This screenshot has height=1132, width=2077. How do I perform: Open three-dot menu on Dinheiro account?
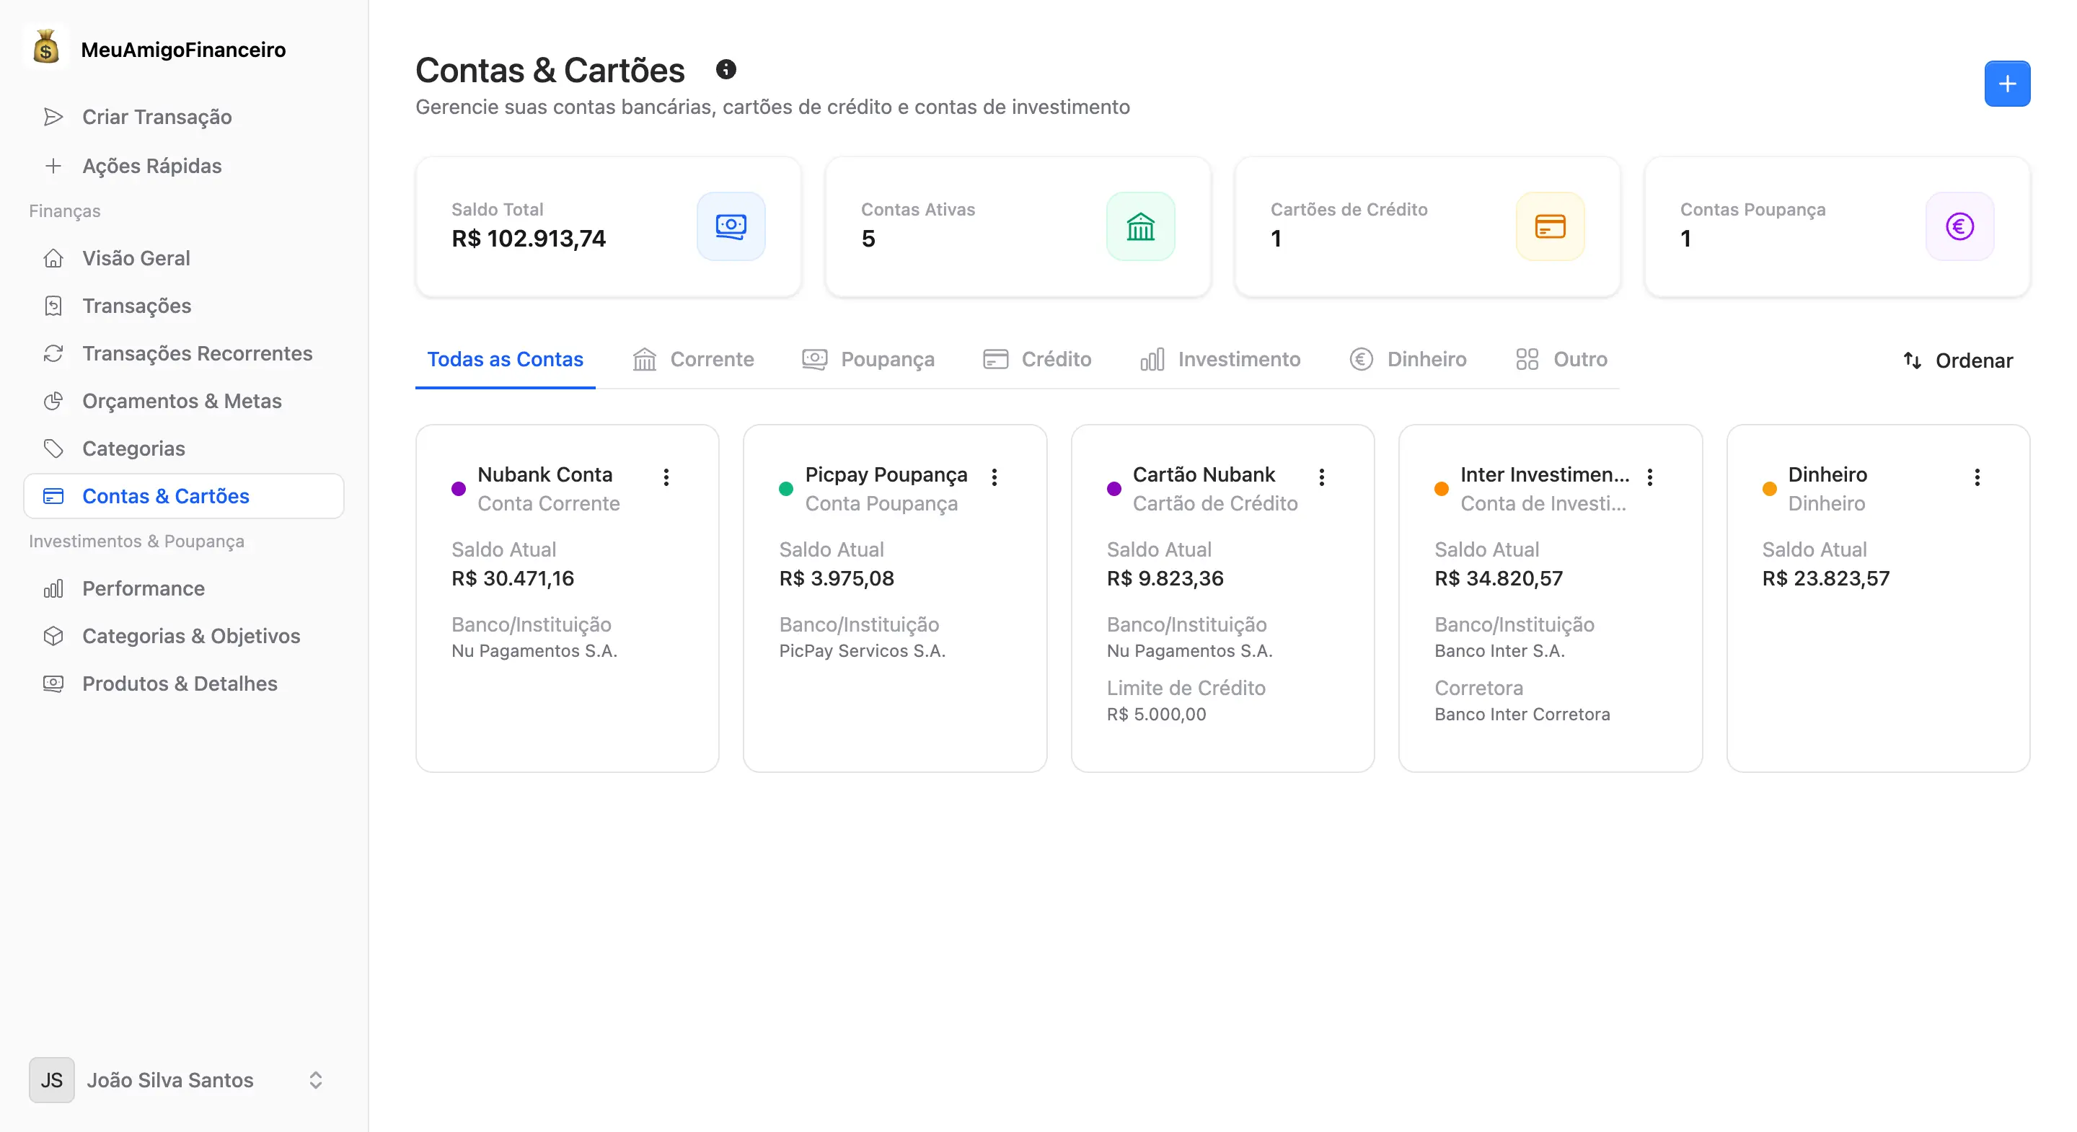coord(1977,477)
